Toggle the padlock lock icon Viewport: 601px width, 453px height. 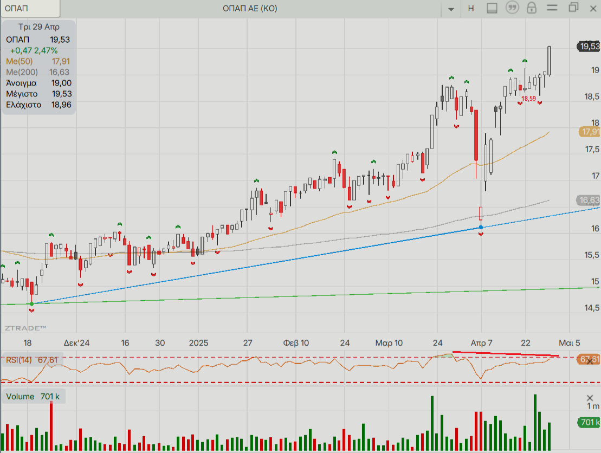pyautogui.click(x=532, y=8)
